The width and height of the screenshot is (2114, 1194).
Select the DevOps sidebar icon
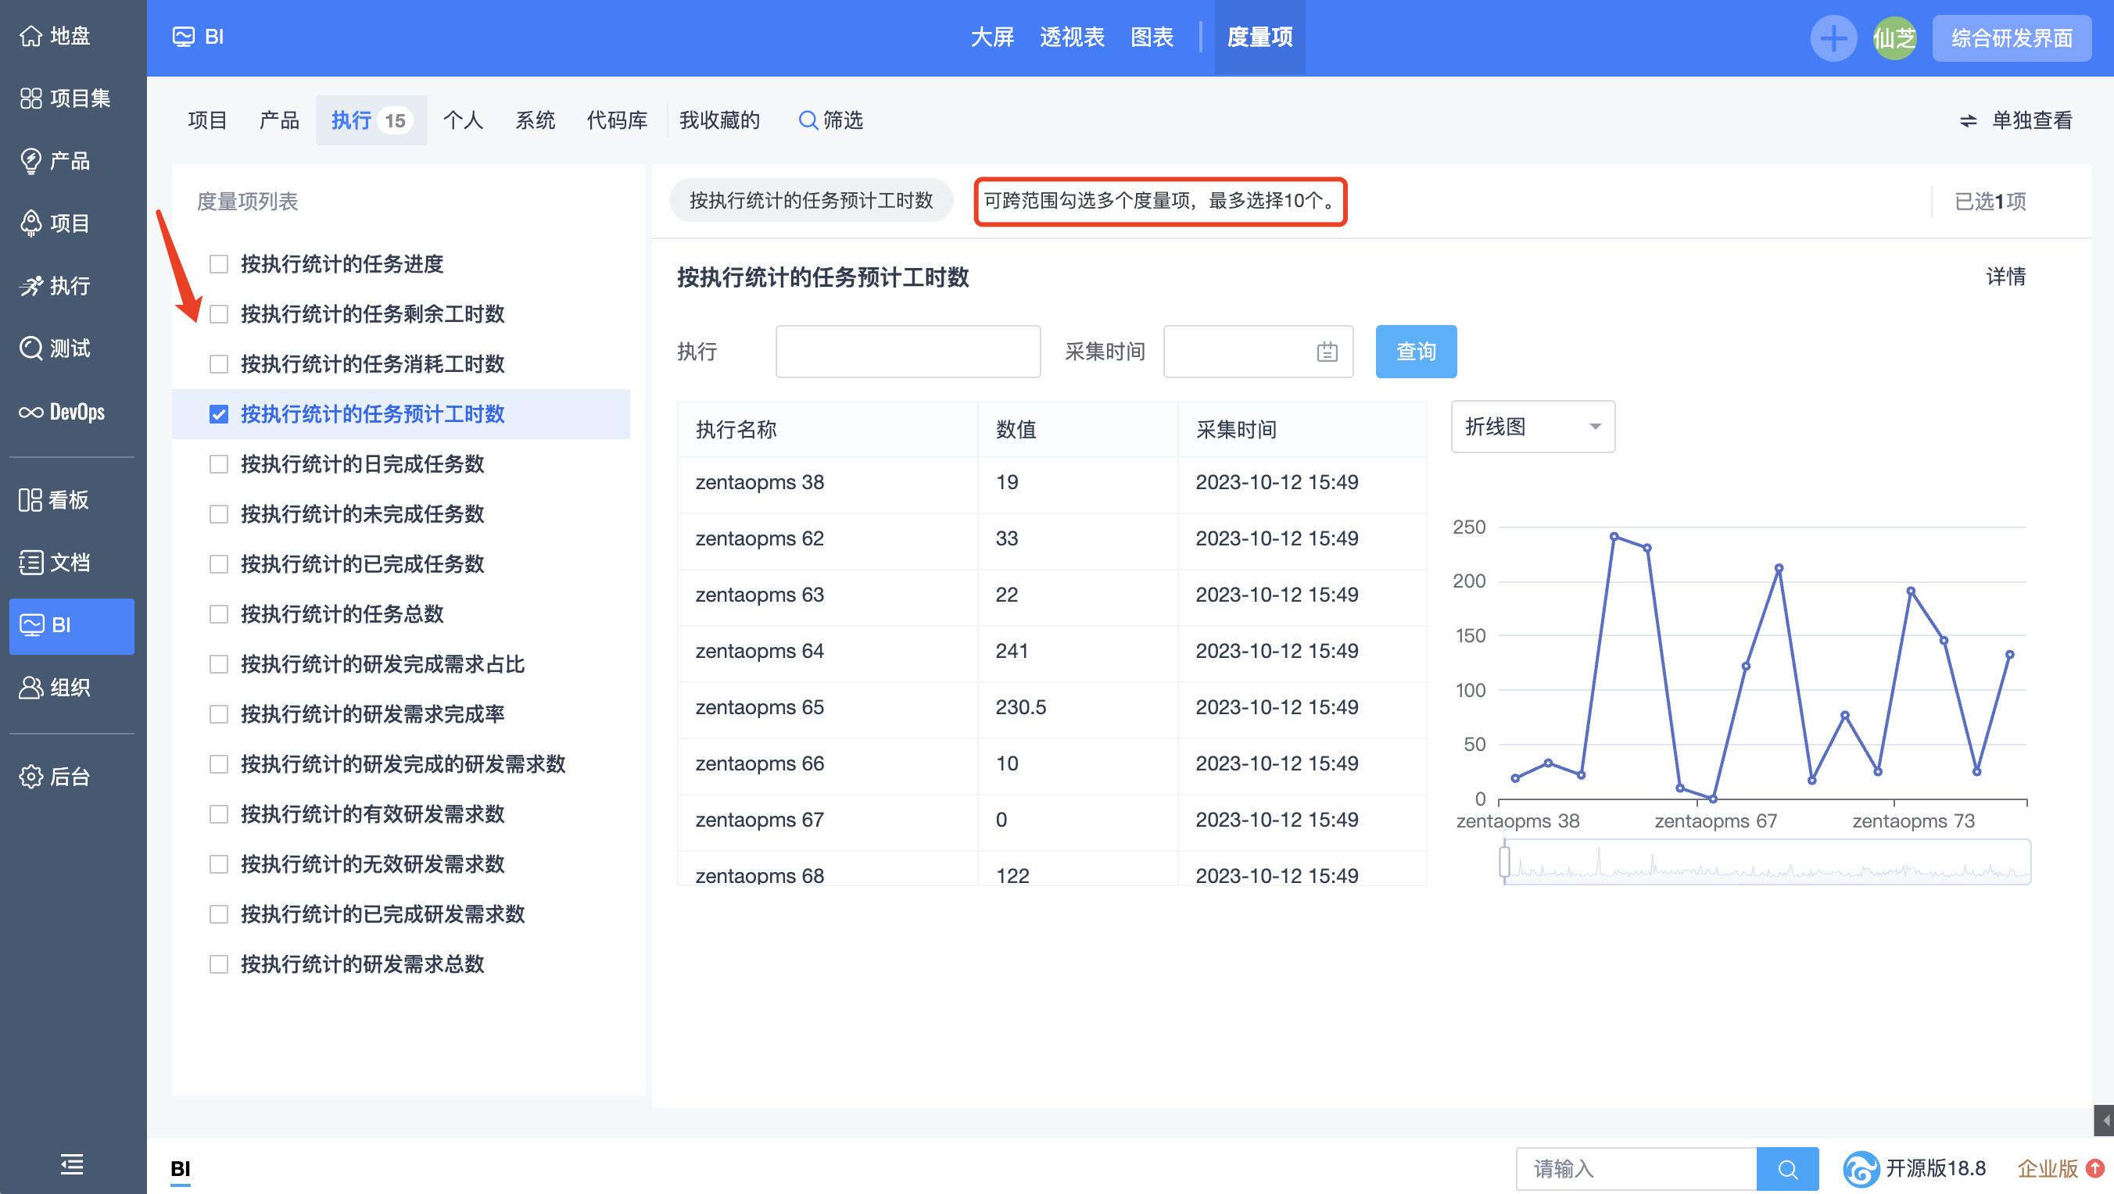[x=71, y=412]
